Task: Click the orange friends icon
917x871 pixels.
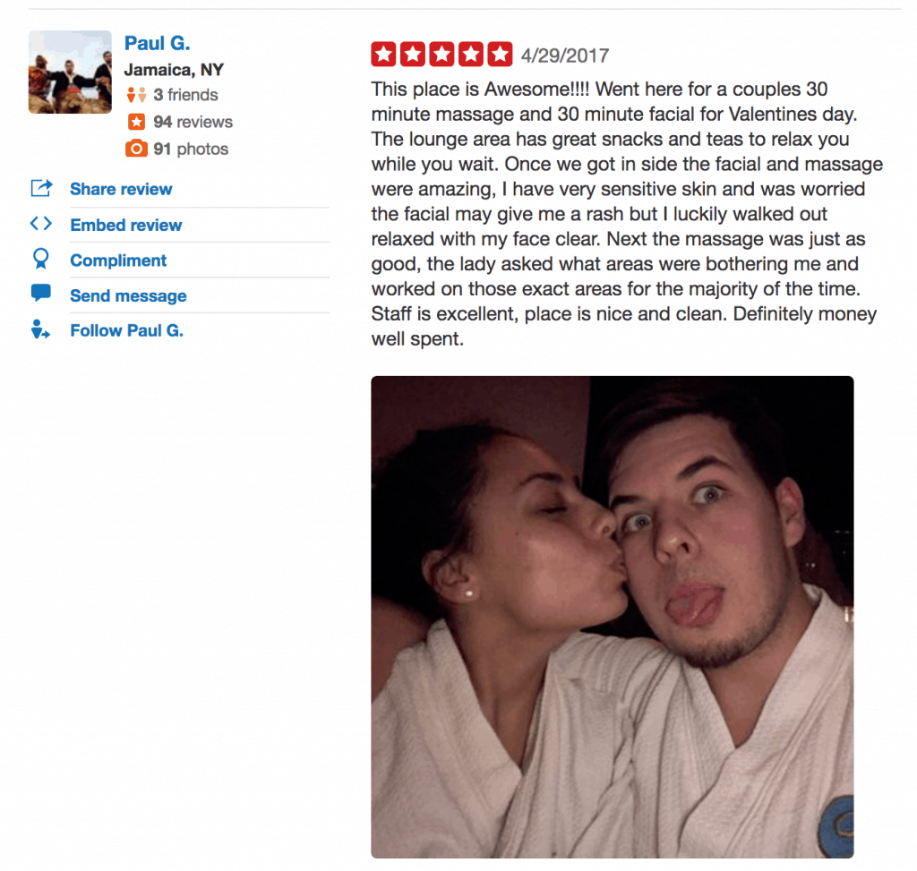Action: coord(136,95)
